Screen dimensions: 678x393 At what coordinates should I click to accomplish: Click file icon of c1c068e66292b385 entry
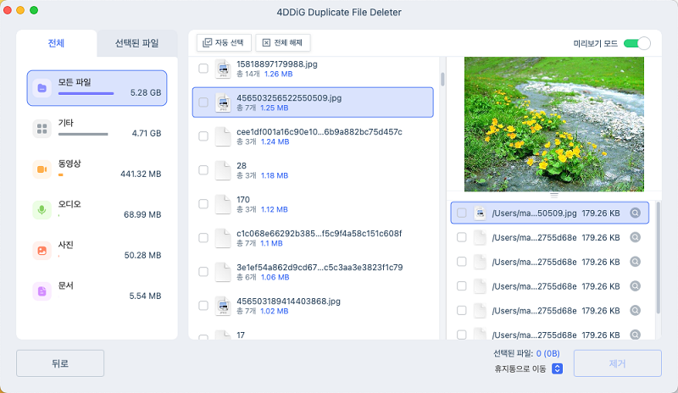(x=223, y=238)
